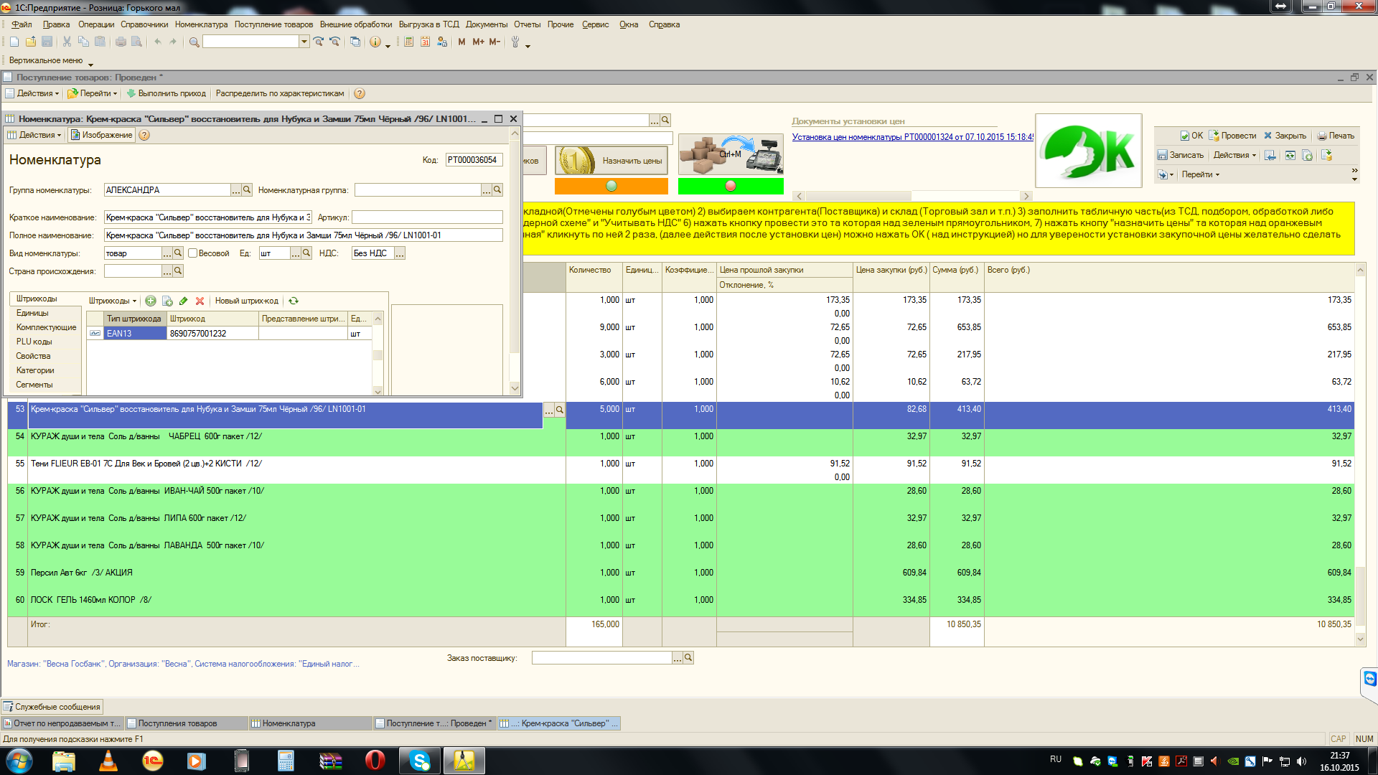The height and width of the screenshot is (775, 1378).
Task: Open Установка цен номенклатуры PT000001324 link
Action: (x=912, y=137)
